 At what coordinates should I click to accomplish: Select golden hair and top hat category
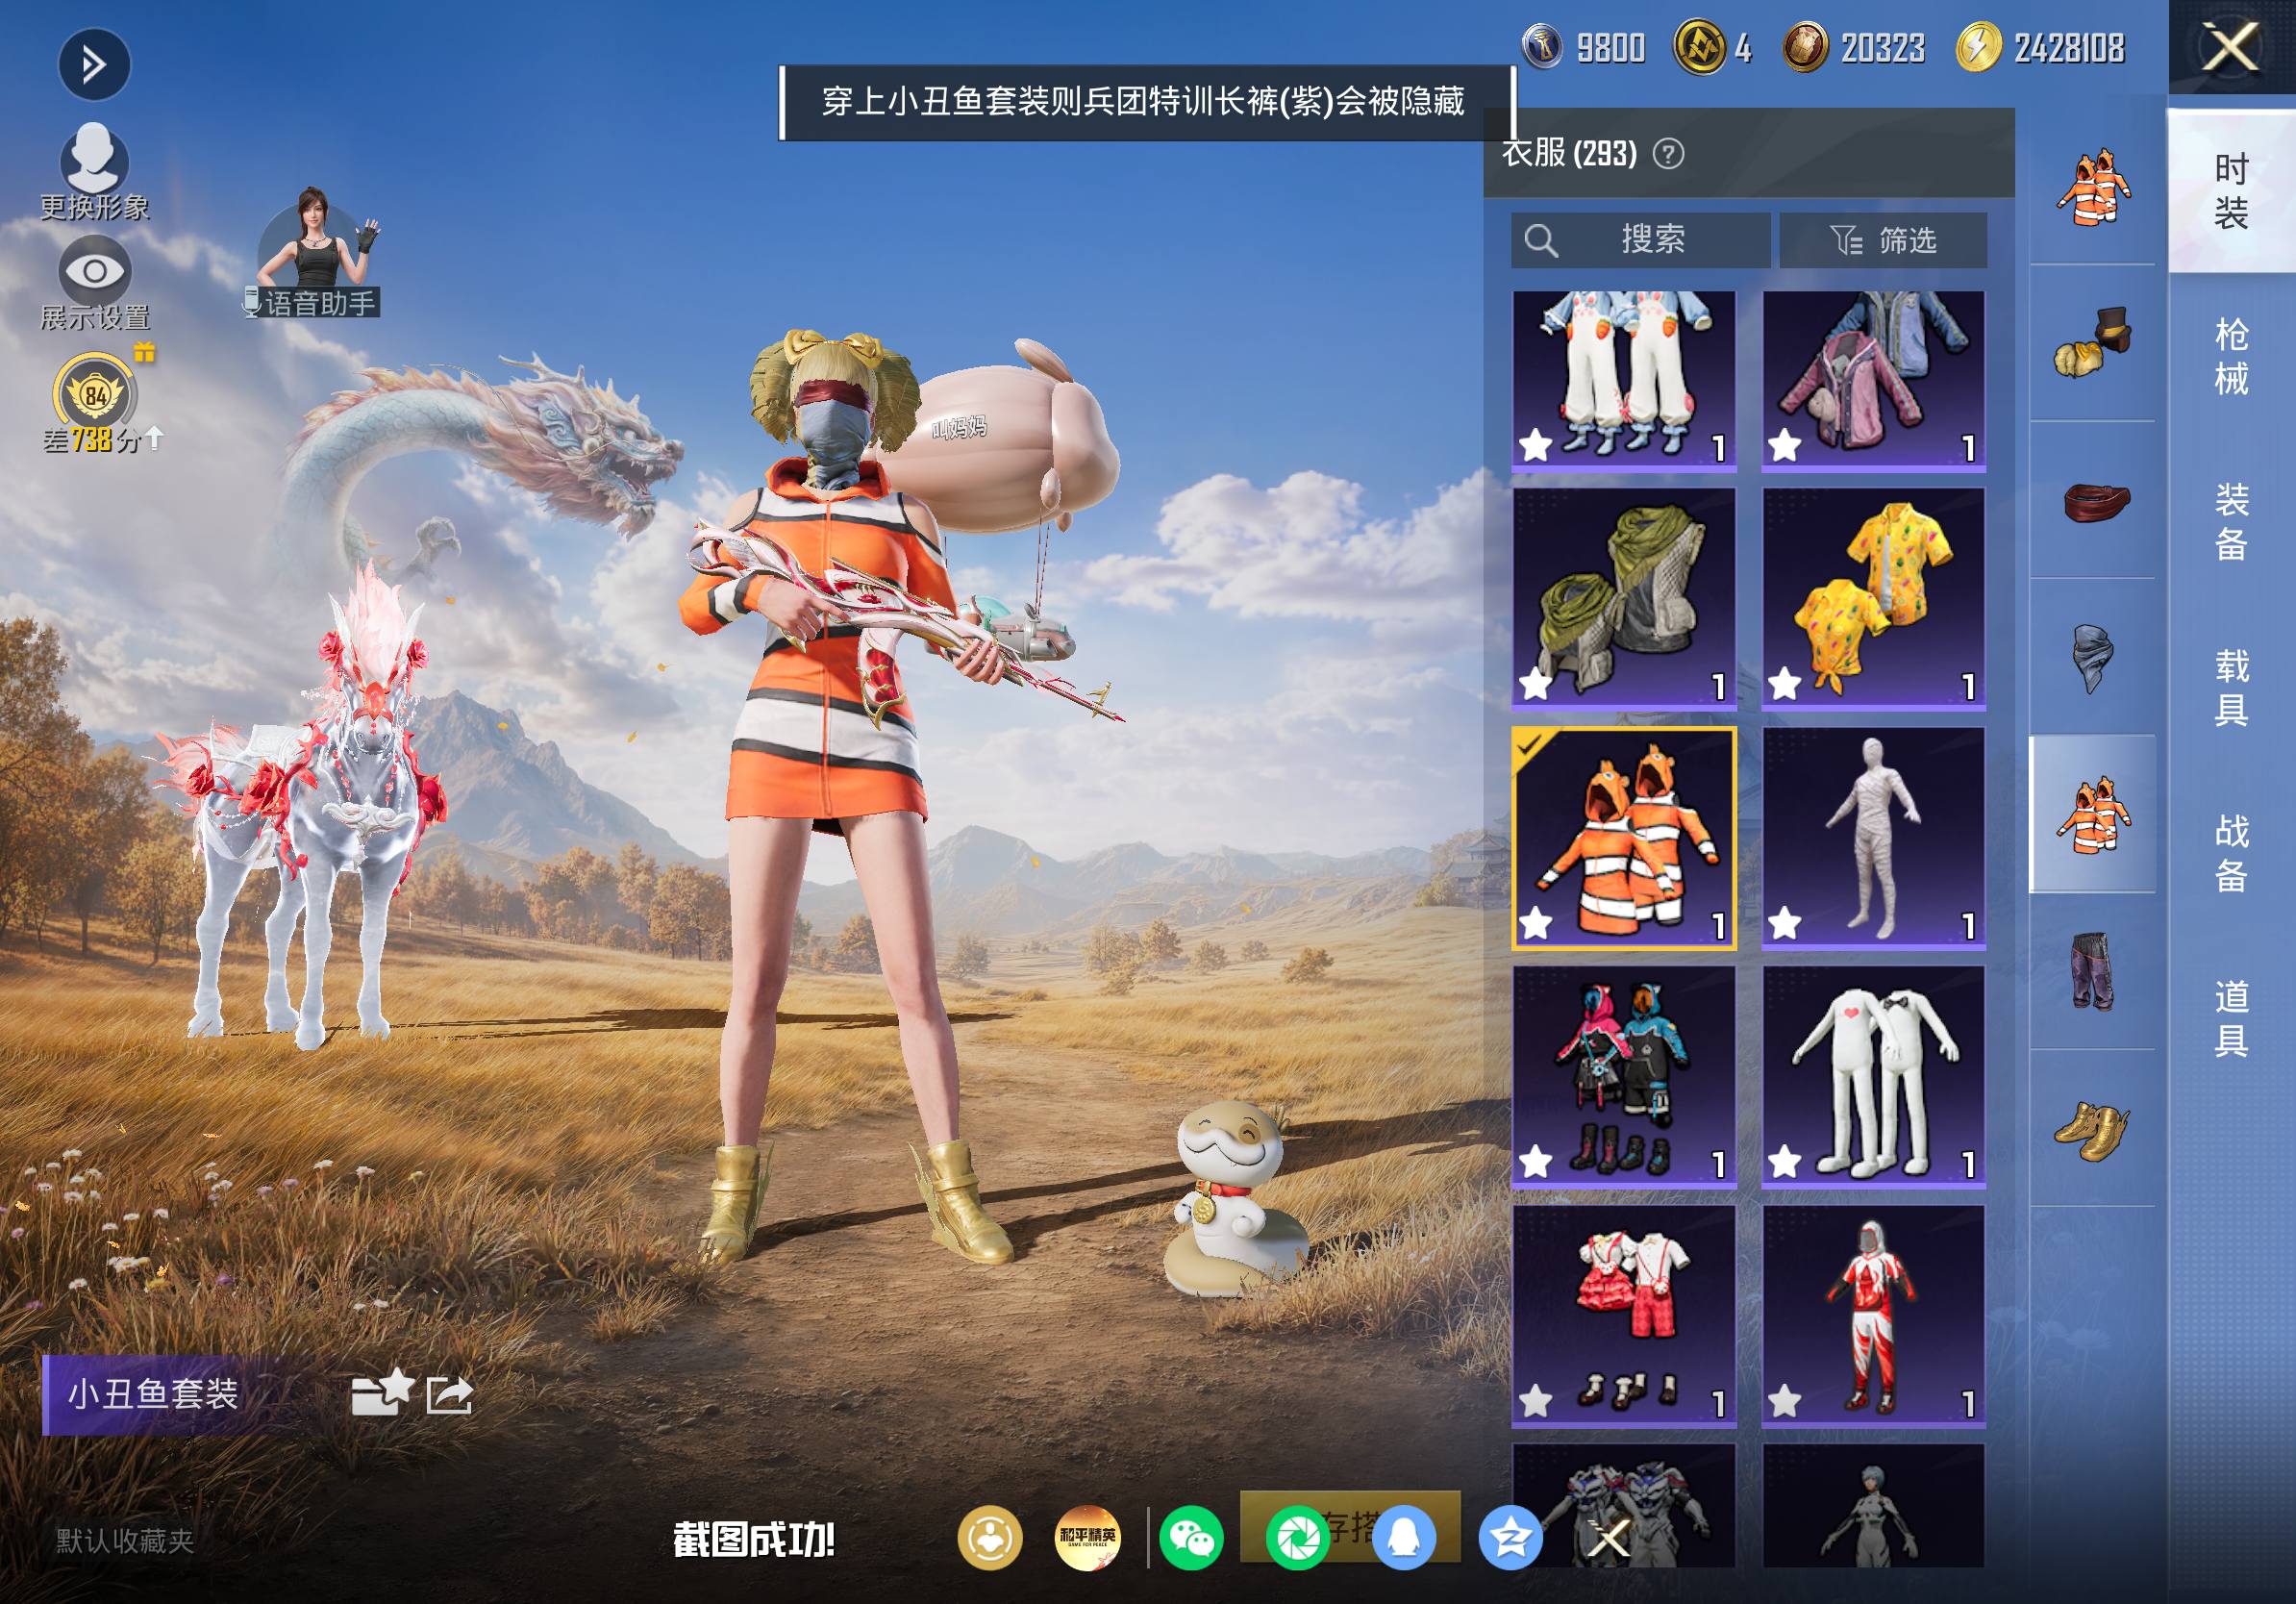click(2092, 343)
